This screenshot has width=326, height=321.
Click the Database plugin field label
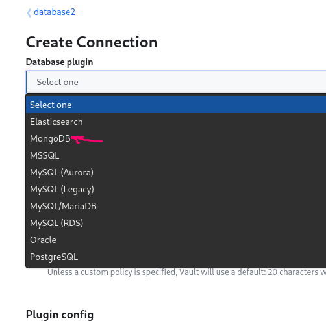tap(60, 62)
